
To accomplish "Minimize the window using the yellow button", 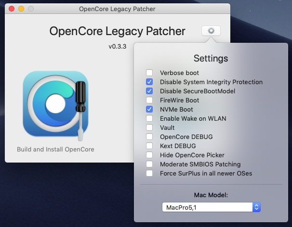I will [21, 9].
